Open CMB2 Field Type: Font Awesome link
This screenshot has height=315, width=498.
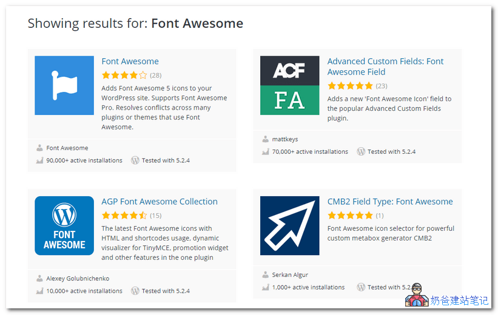pos(390,202)
